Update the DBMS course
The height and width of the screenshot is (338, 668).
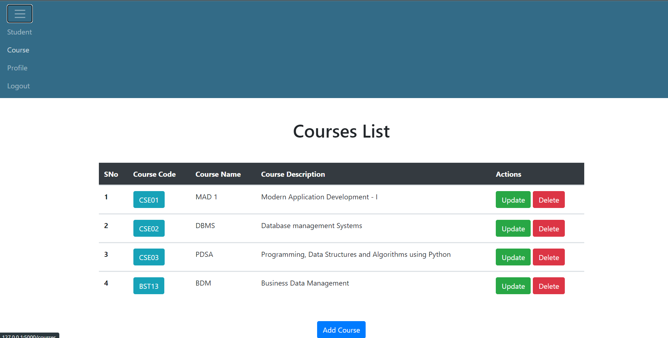513,228
